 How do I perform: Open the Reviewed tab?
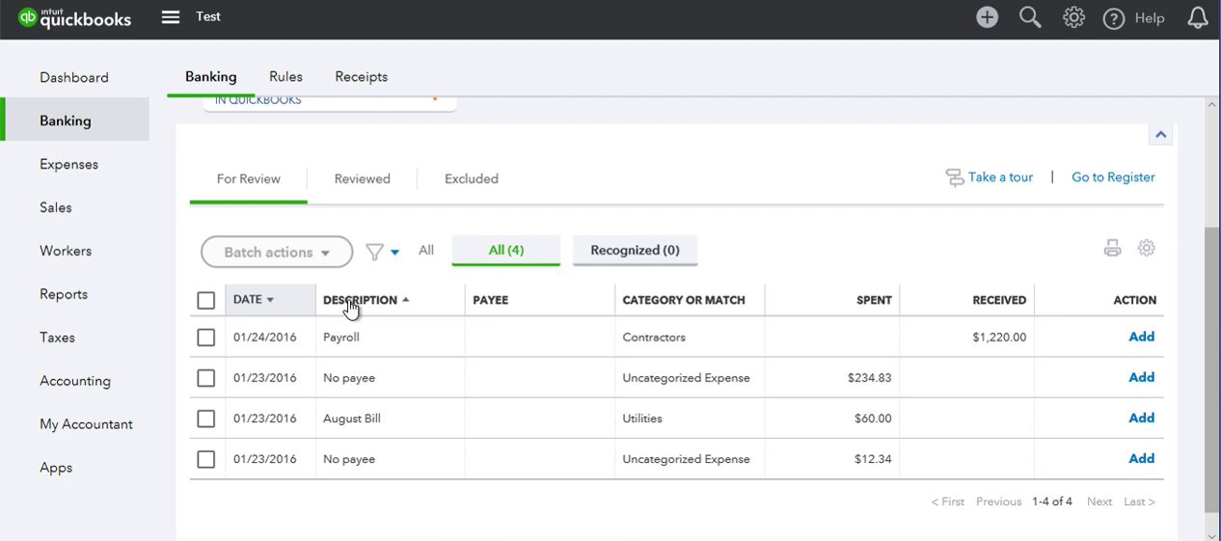pos(363,178)
